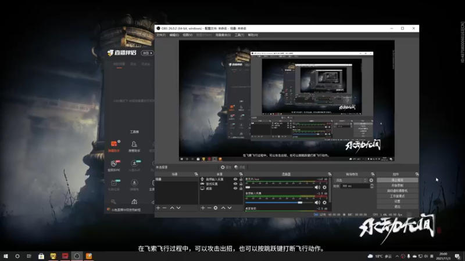The width and height of the screenshot is (465, 261).
Task: Mute the 音频输入采集 mixer speaker icon
Action: point(317,202)
